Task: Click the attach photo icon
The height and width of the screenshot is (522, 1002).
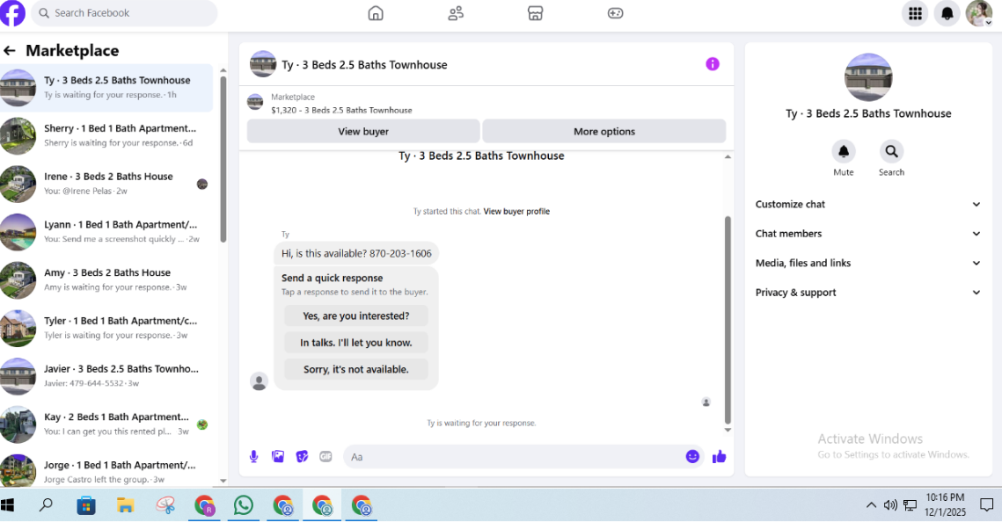Action: point(278,456)
